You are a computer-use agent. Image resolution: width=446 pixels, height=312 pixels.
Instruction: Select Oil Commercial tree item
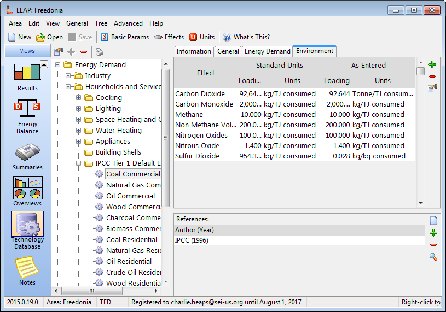[131, 196]
